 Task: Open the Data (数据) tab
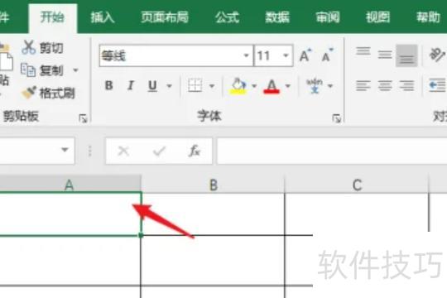coord(277,17)
